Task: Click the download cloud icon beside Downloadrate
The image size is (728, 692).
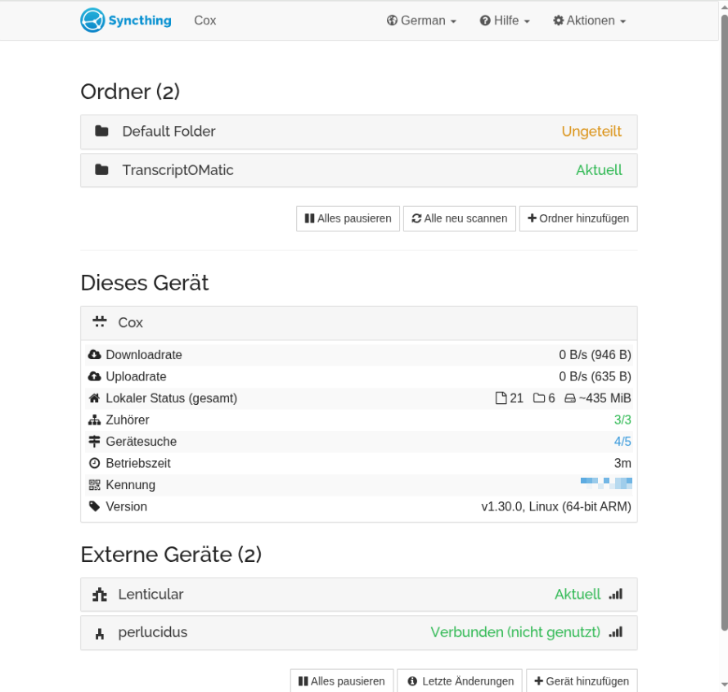Action: [94, 354]
